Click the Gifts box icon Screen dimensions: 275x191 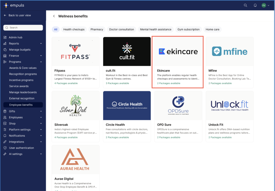coord(5,111)
